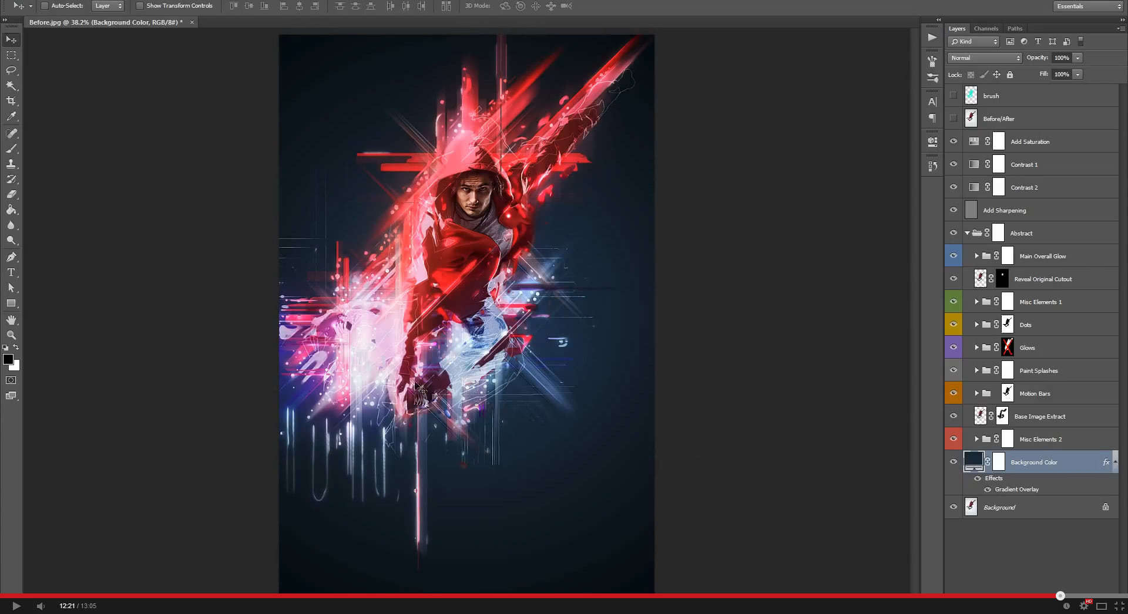Screen dimensions: 1128x614
Task: Switch to the Paths tab
Action: coord(1015,29)
